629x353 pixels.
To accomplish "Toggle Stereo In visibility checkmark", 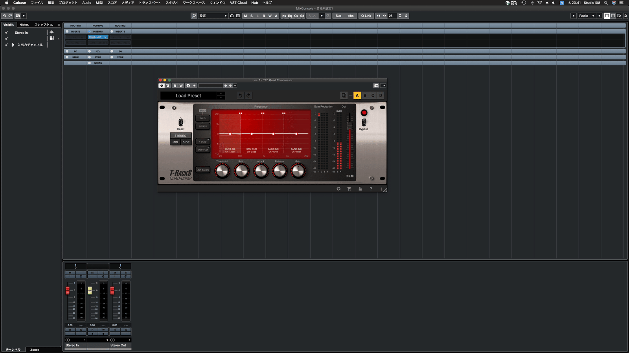I will (x=6, y=33).
